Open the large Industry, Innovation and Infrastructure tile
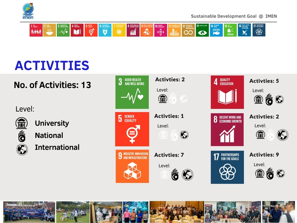The width and height of the screenshot is (297, 223). coord(132,166)
